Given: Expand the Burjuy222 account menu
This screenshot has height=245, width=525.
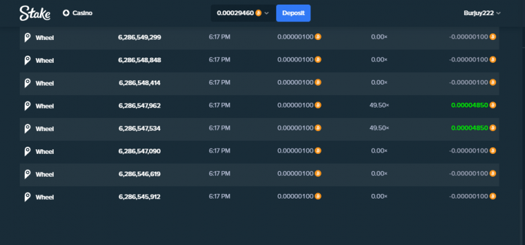Looking at the screenshot, I should (x=482, y=13).
